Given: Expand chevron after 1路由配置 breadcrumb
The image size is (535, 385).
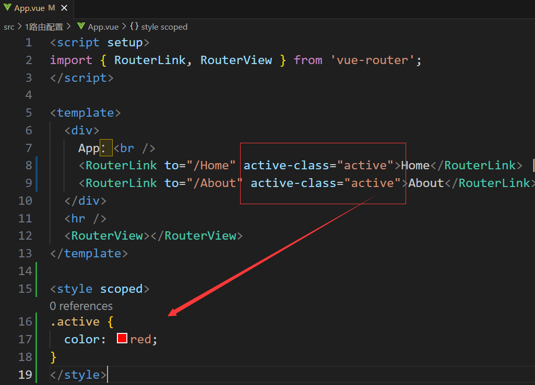Looking at the screenshot, I should click(x=69, y=27).
